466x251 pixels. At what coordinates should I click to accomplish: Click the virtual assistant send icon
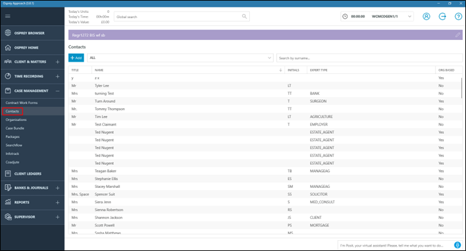pyautogui.click(x=458, y=245)
